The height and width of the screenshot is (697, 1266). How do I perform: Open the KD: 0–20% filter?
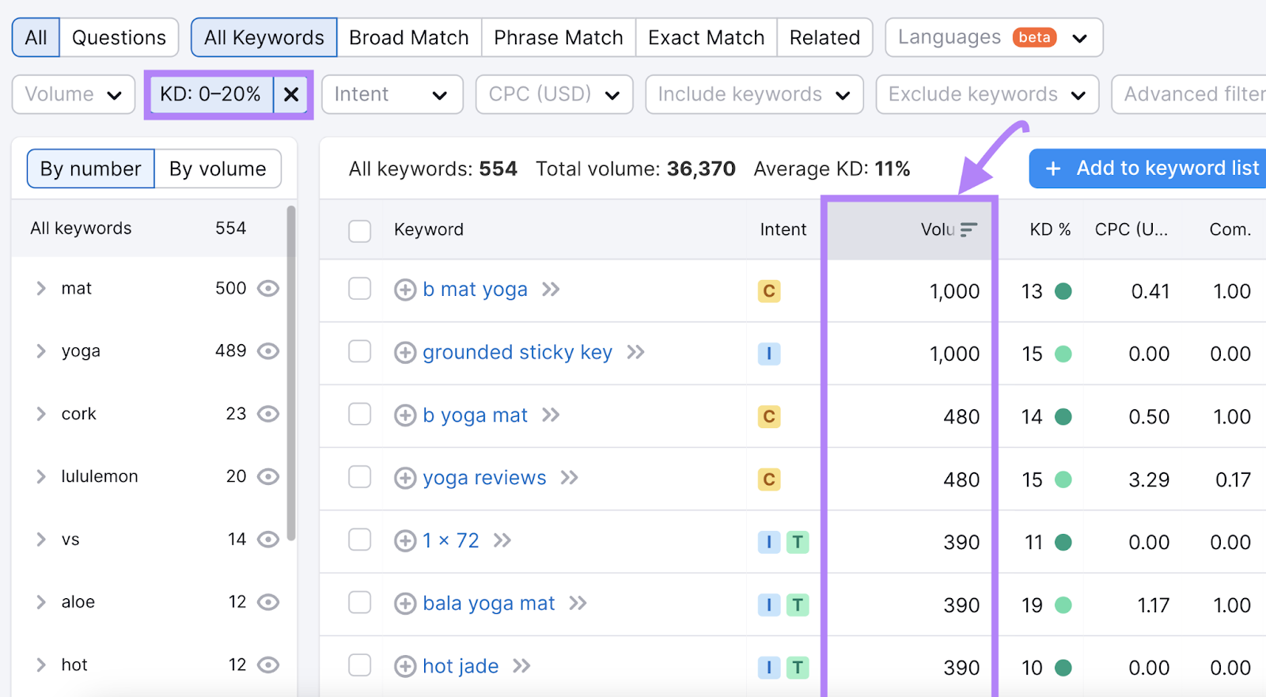[210, 95]
